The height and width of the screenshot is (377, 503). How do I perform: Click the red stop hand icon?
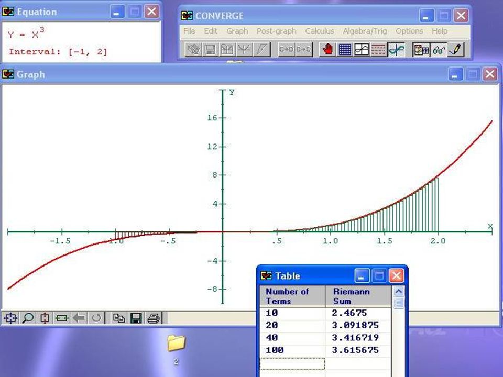pos(328,50)
